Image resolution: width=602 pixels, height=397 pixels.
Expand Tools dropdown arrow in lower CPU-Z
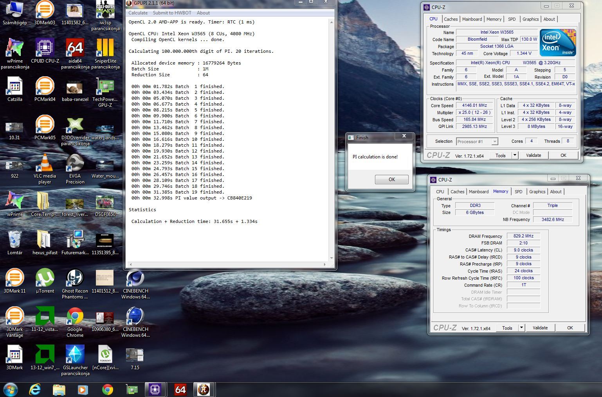pyautogui.click(x=522, y=328)
